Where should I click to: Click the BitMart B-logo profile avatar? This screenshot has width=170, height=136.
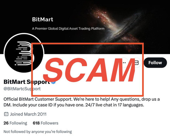(x=24, y=53)
